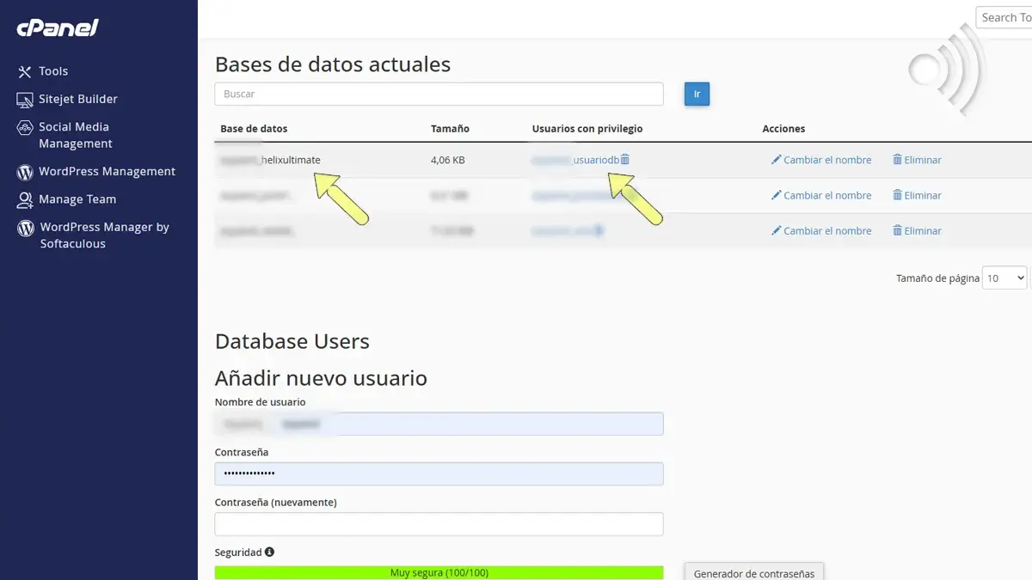Rename the helixultimate database
The image size is (1032, 580).
821,160
